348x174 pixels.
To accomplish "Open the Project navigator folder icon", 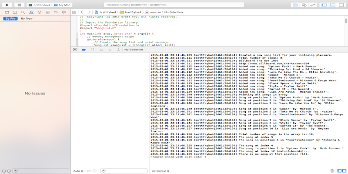I will [7, 12].
